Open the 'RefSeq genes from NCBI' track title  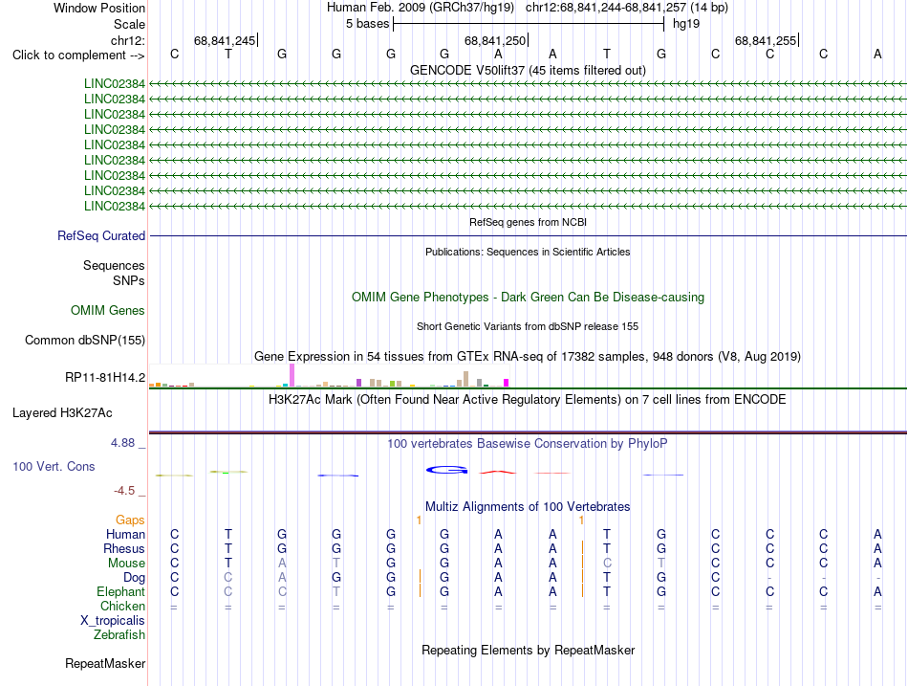point(528,222)
